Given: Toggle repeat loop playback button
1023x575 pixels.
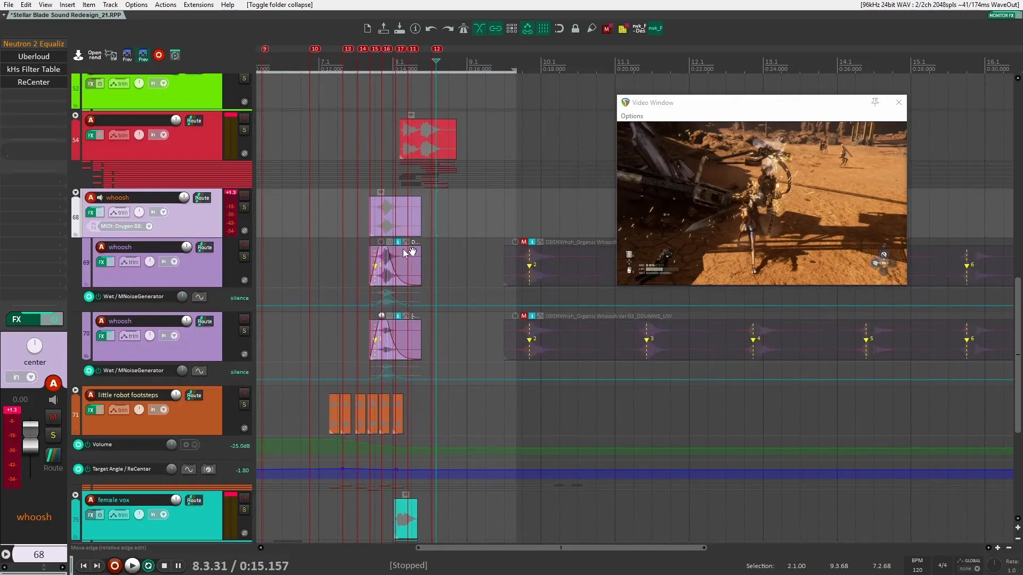Looking at the screenshot, I should point(149,566).
